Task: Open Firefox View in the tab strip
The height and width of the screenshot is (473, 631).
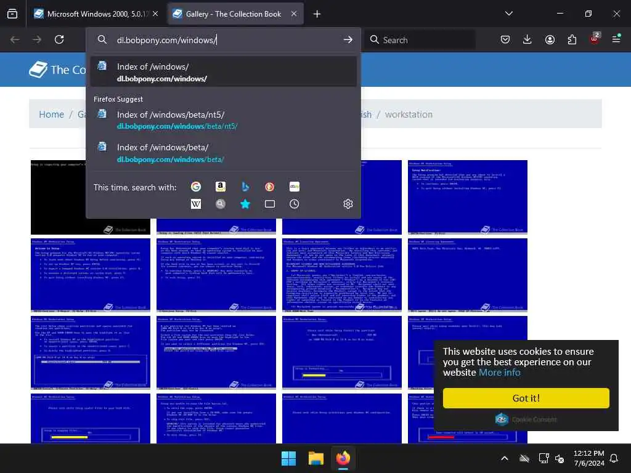Action: [x=12, y=14]
